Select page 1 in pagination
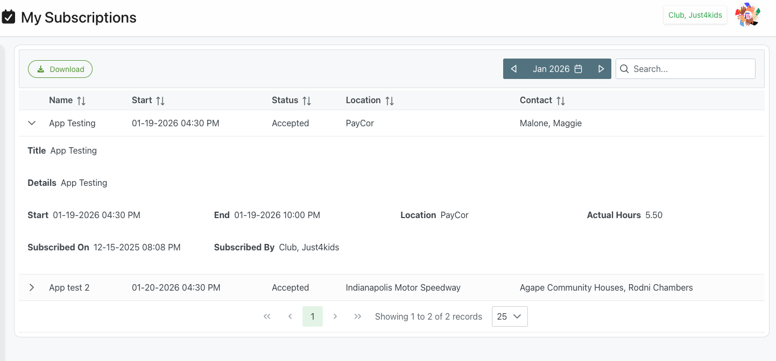The image size is (776, 361). click(313, 316)
